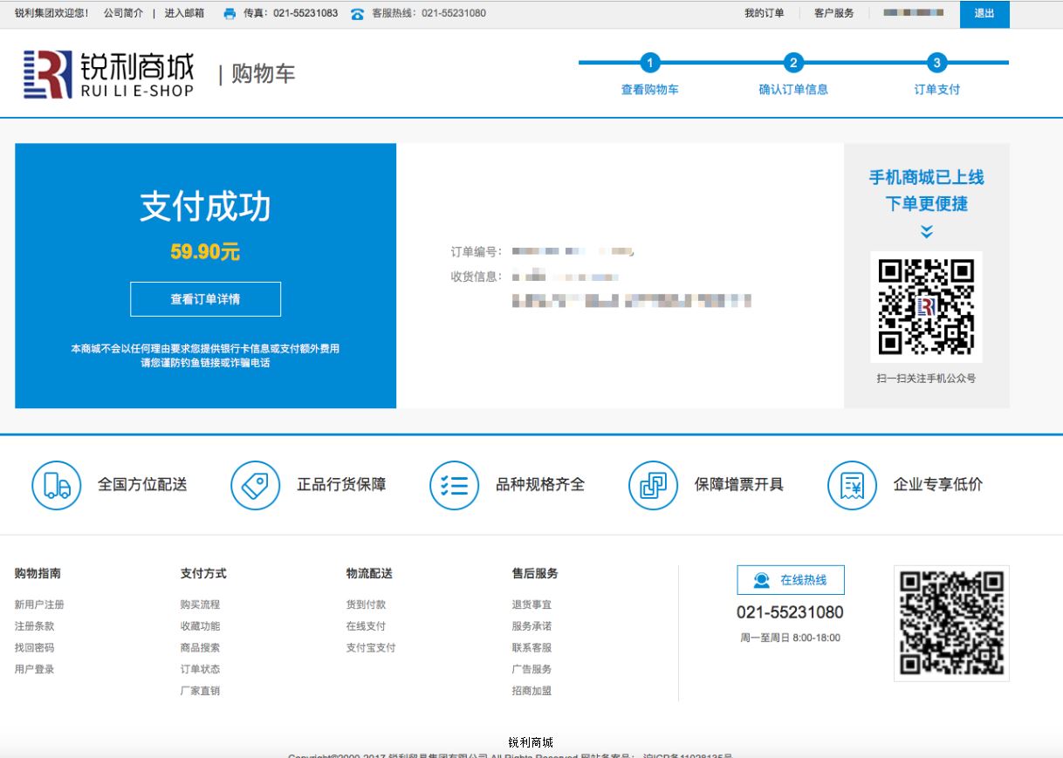The image size is (1063, 758).
Task: Click the enterprise low price receipt icon
Action: coord(852,485)
